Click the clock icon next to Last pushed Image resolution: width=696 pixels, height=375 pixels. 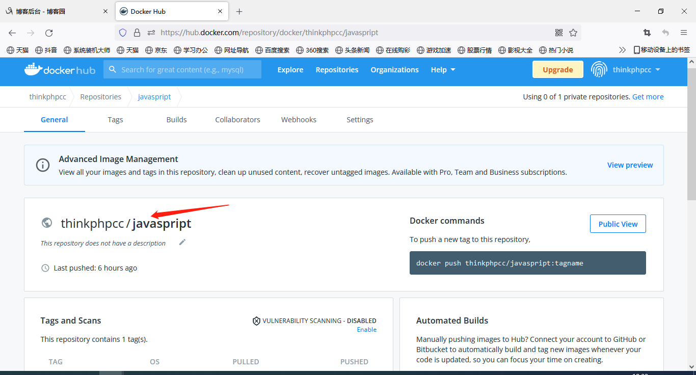pyautogui.click(x=45, y=268)
